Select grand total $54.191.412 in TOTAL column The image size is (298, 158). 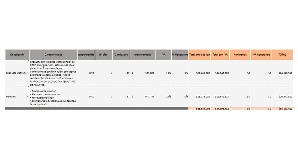click(x=282, y=109)
